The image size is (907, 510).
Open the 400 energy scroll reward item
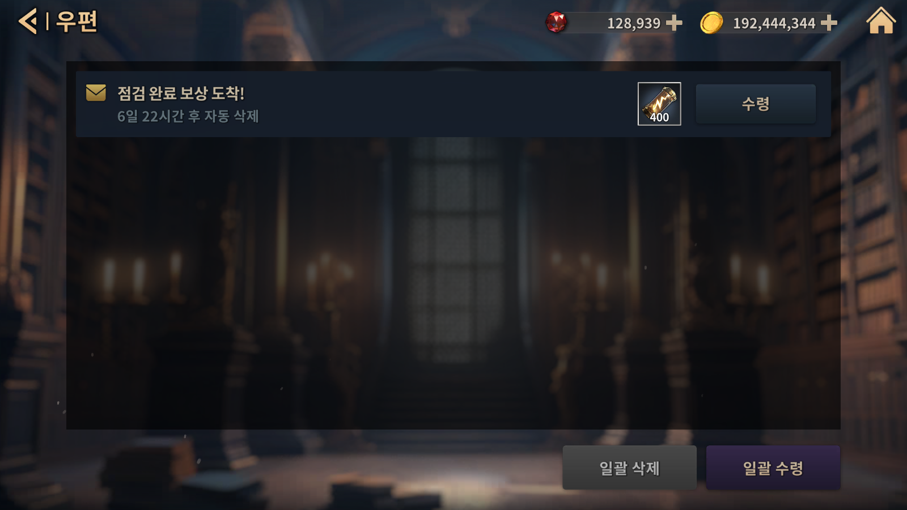[659, 104]
